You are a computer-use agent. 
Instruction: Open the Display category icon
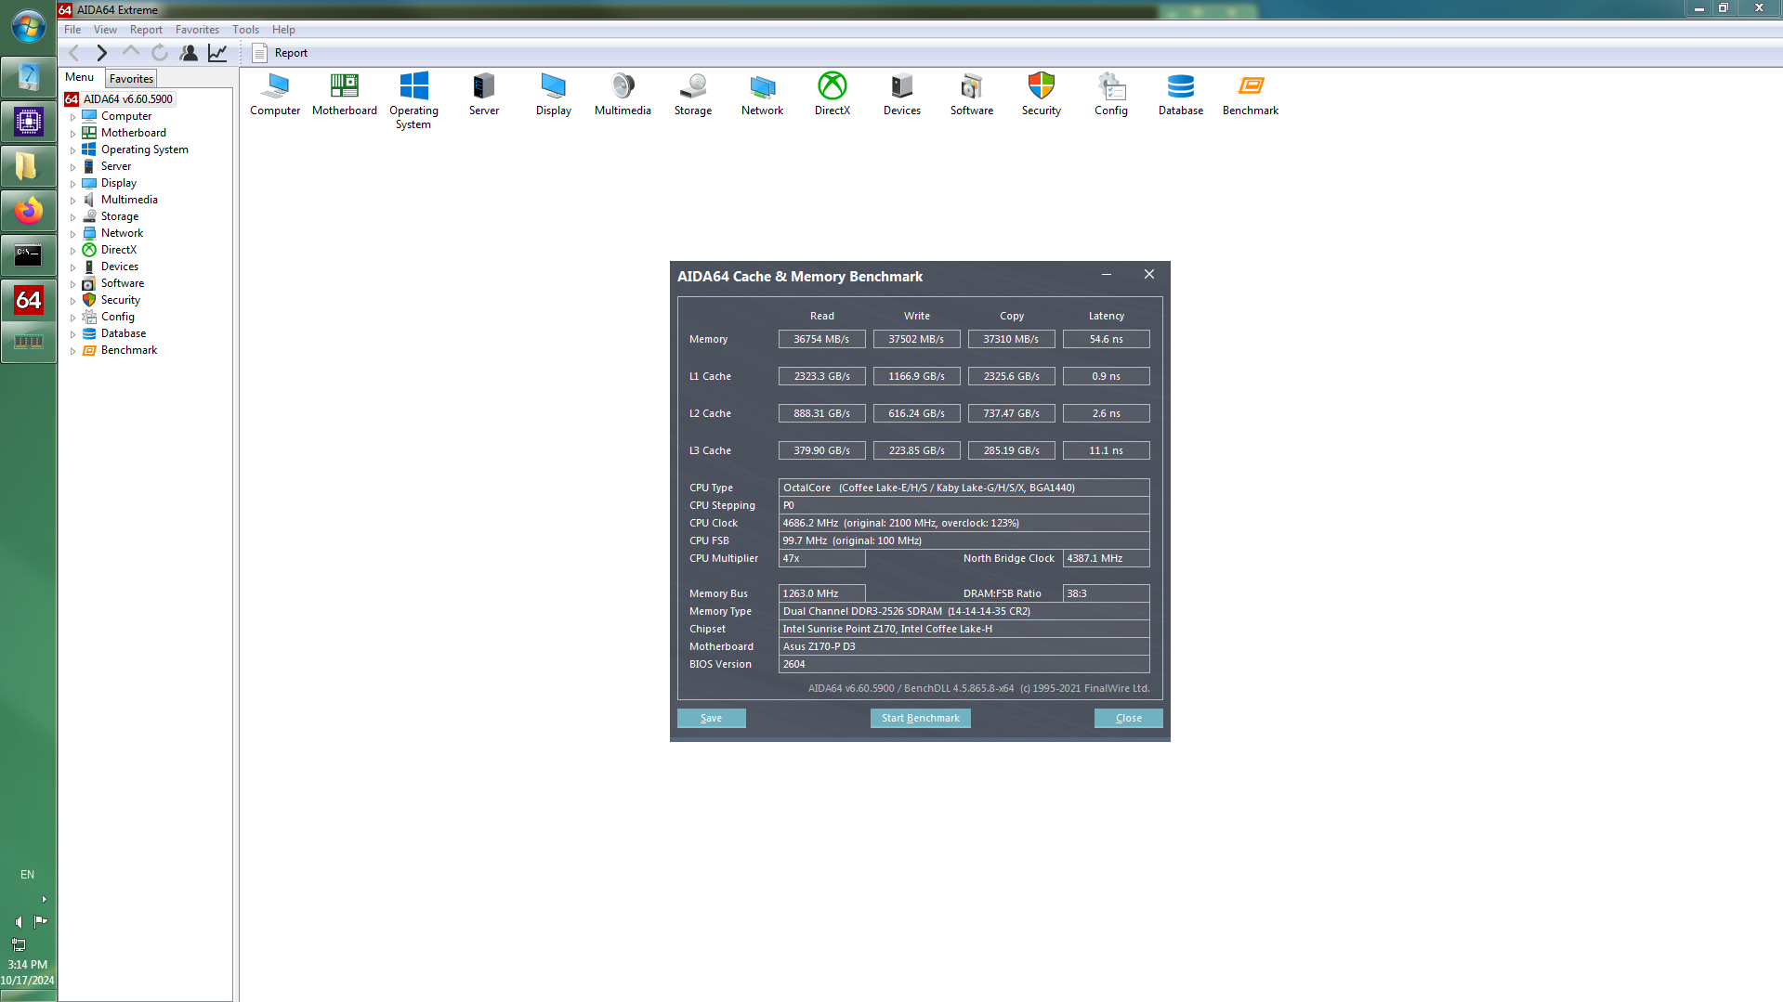point(554,94)
